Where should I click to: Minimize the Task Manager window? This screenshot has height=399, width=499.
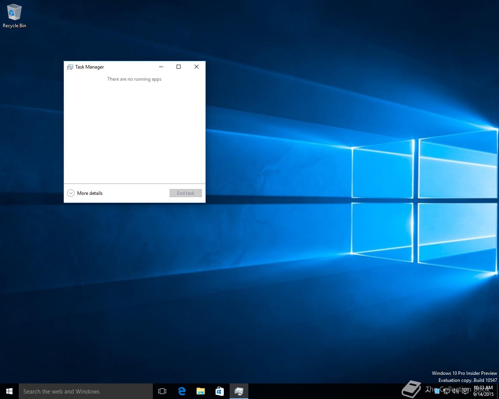tap(161, 67)
